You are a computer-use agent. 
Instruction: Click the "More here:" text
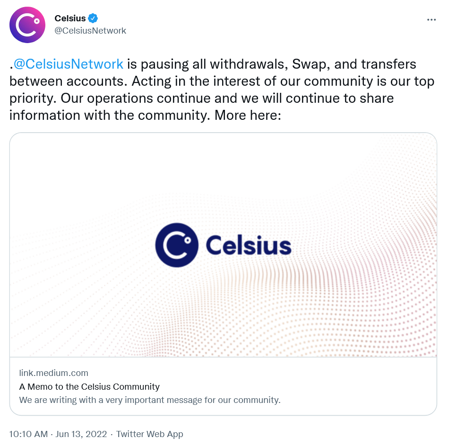click(x=248, y=115)
